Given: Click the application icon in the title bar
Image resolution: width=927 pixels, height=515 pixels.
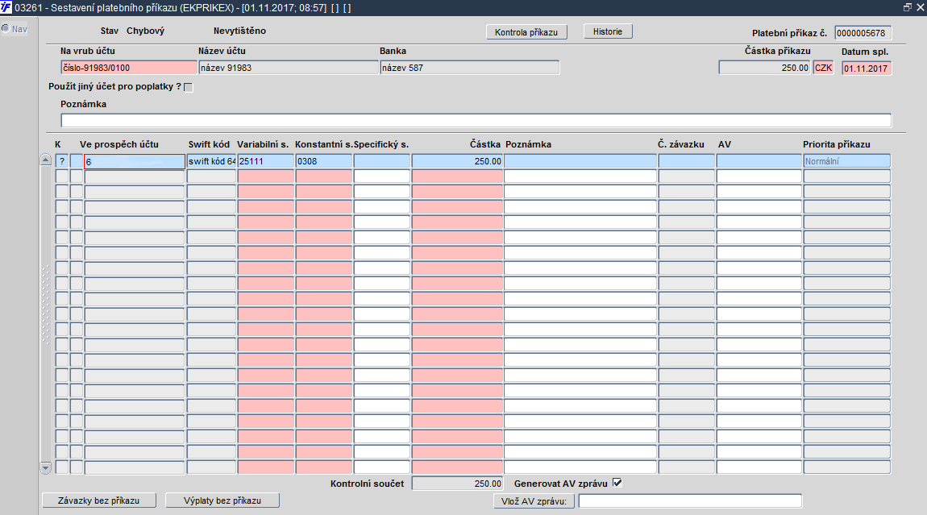Looking at the screenshot, I should point(6,7).
